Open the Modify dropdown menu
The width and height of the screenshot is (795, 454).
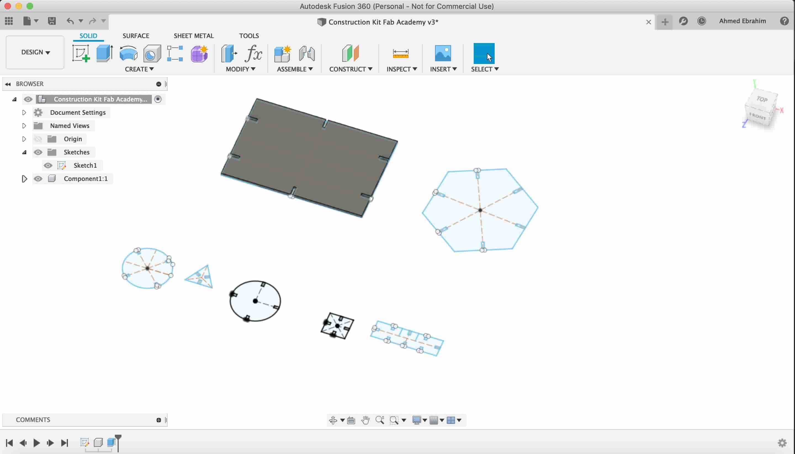click(240, 69)
